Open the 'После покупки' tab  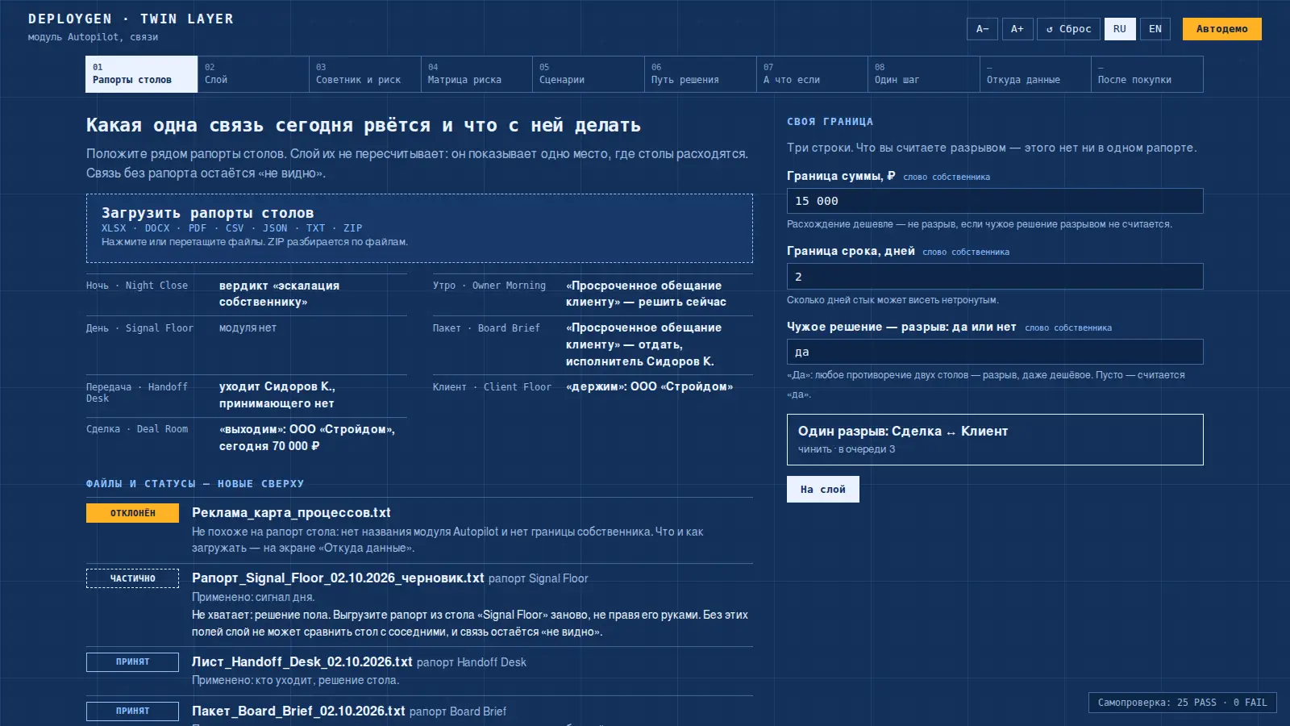[1147, 74]
